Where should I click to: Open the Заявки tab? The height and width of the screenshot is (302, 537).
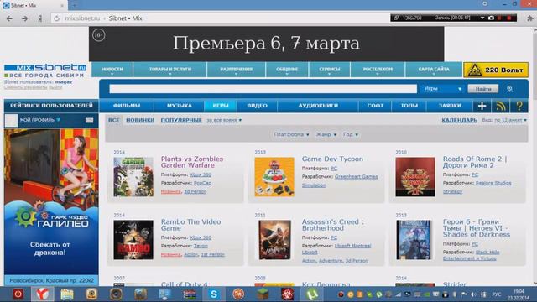pos(450,106)
